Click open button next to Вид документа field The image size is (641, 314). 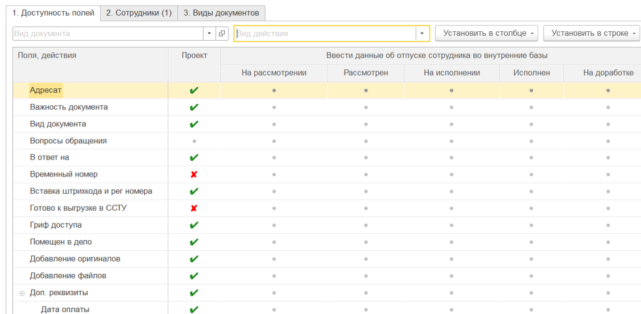pos(222,33)
